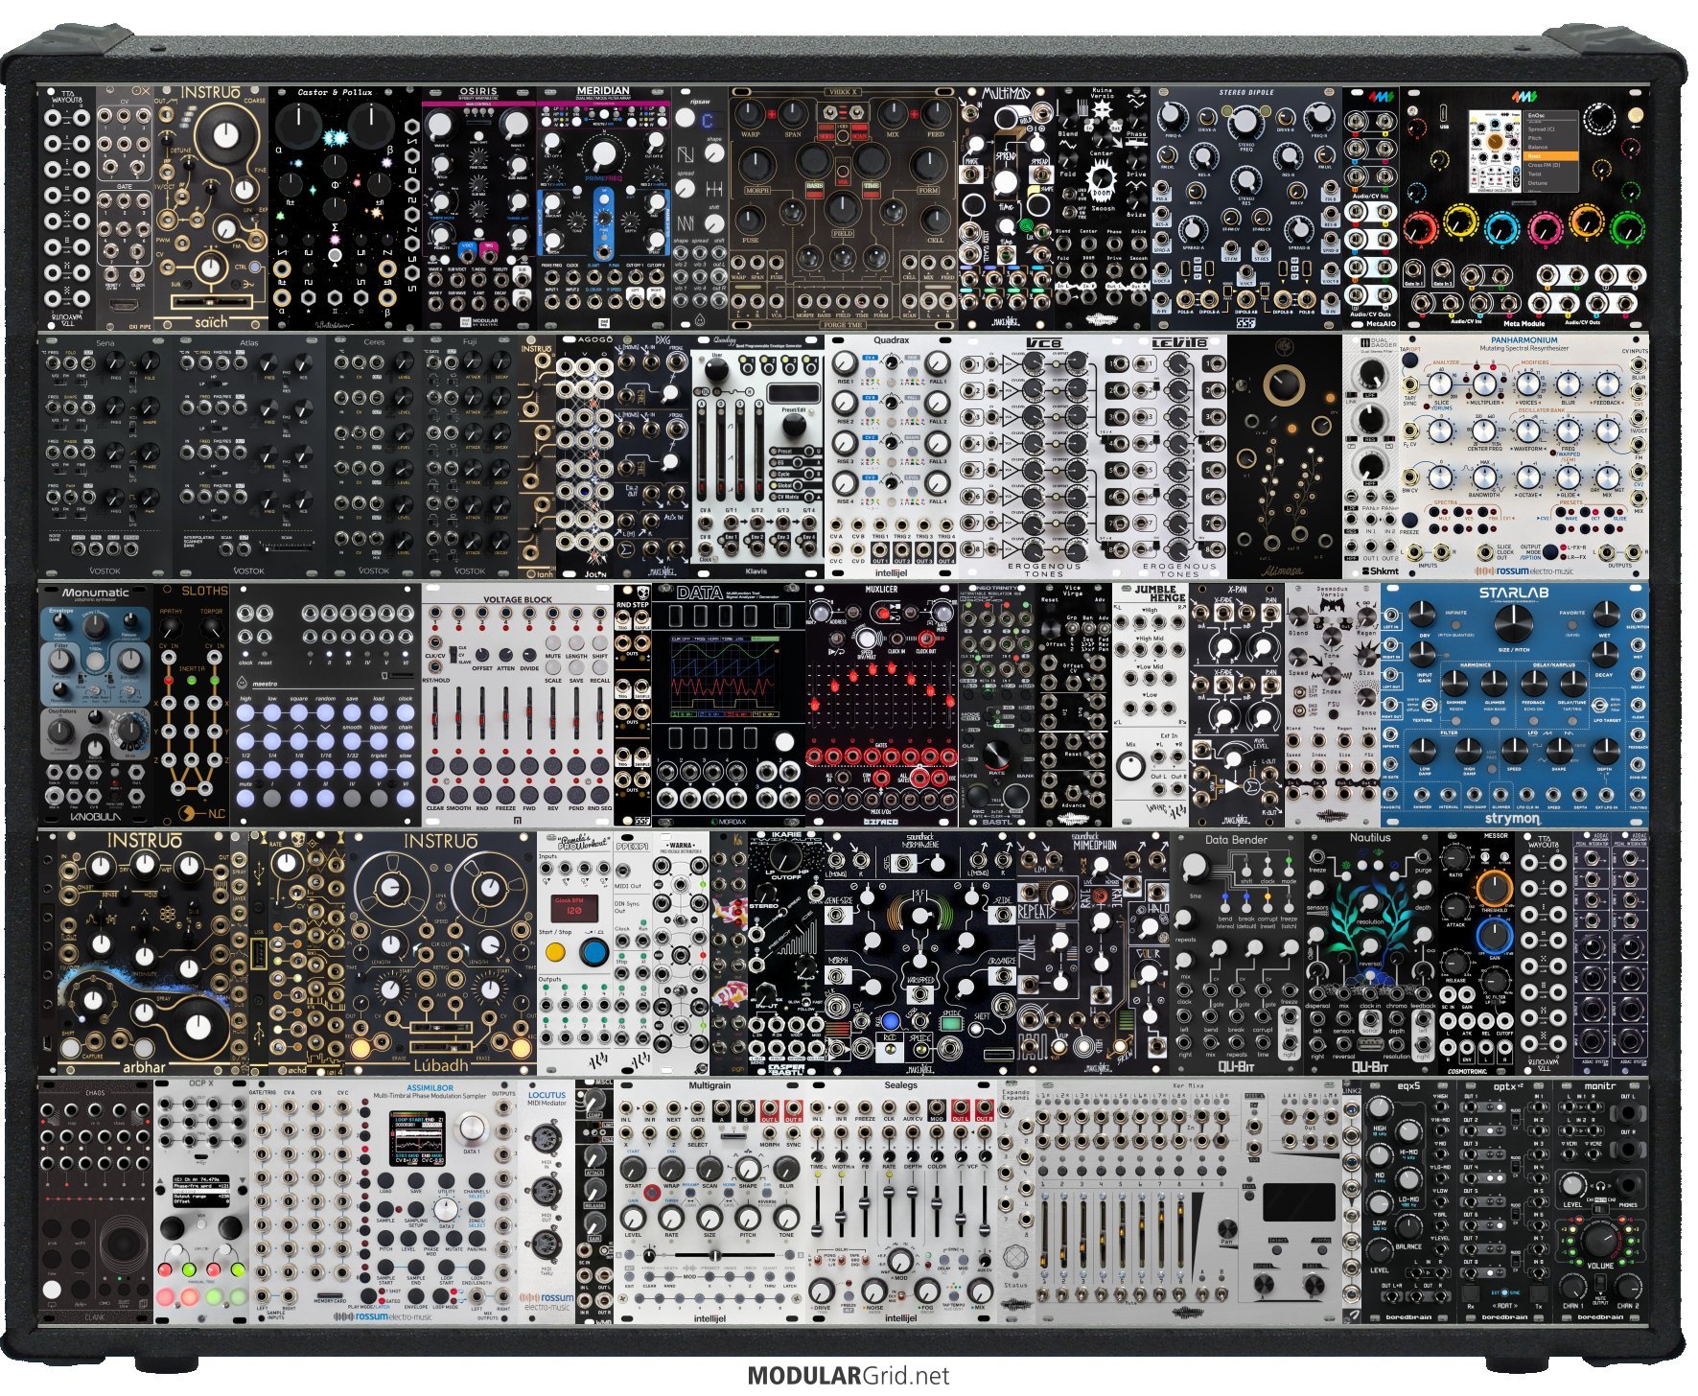Click the MultiMod module
This screenshot has width=1698, height=1396.
click(1007, 208)
